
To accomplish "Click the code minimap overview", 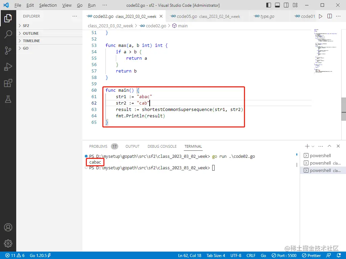I will point(325,51).
